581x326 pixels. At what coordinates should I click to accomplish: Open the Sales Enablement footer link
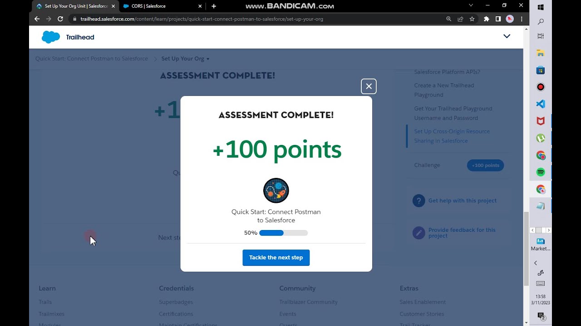click(x=423, y=302)
